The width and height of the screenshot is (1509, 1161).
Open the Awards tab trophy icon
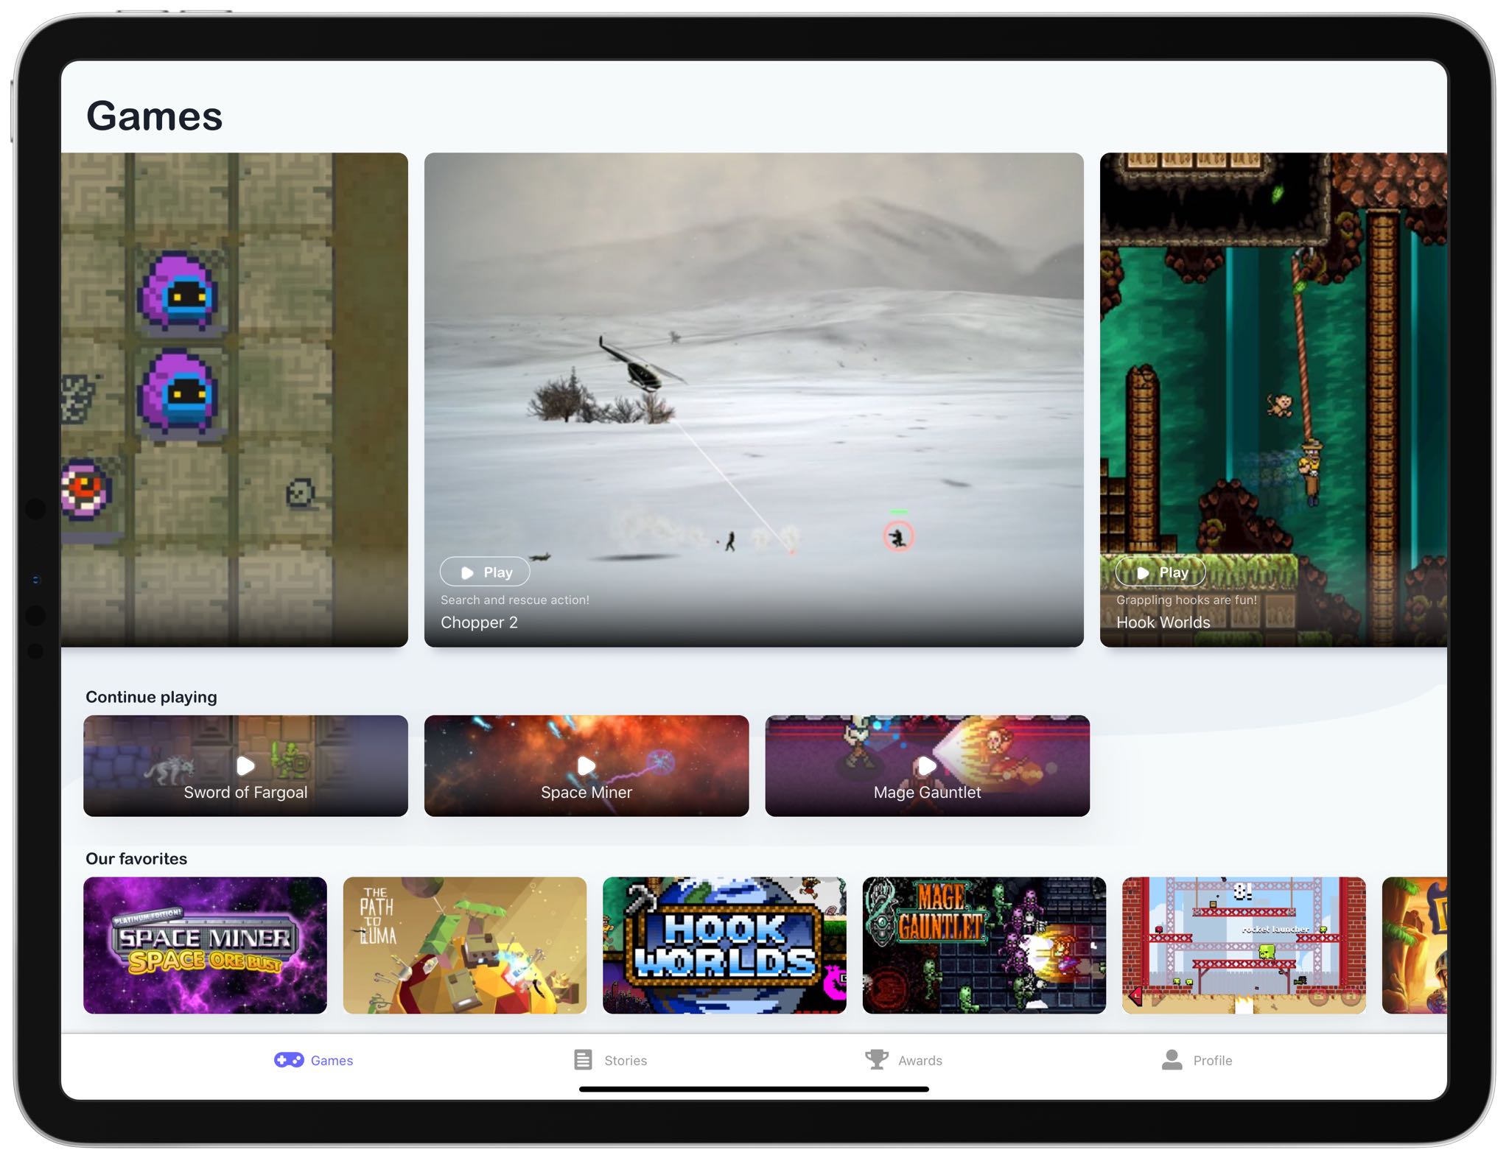coord(877,1059)
